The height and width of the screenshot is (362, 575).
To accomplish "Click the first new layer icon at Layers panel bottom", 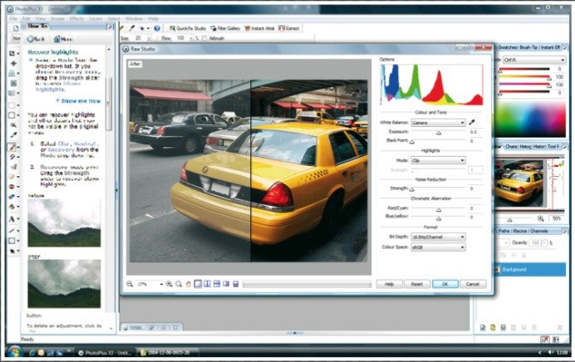I will point(483,327).
